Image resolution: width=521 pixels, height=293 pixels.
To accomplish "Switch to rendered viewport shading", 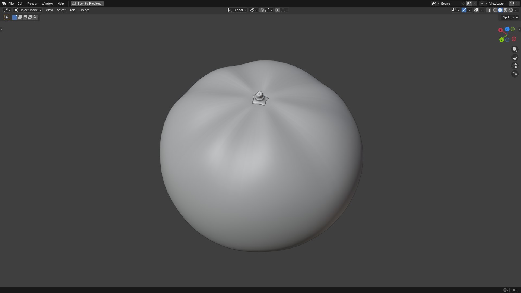I will (x=511, y=10).
